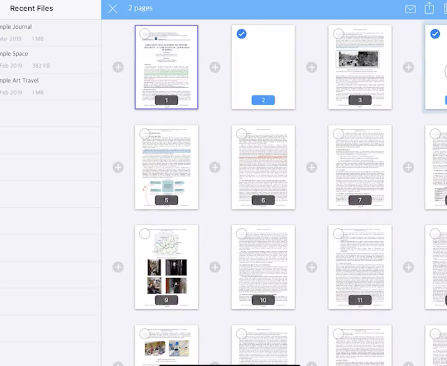Click the Recent Files sidebar header
The width and height of the screenshot is (447, 366).
32,8
